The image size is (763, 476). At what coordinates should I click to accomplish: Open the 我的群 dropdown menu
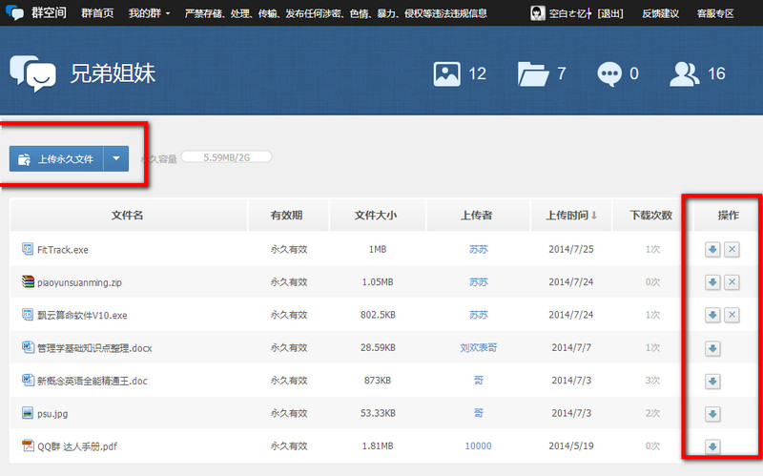pyautogui.click(x=149, y=13)
